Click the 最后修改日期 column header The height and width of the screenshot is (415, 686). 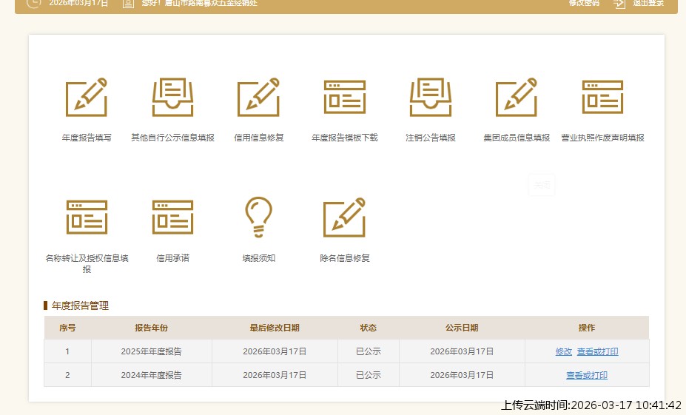275,328
